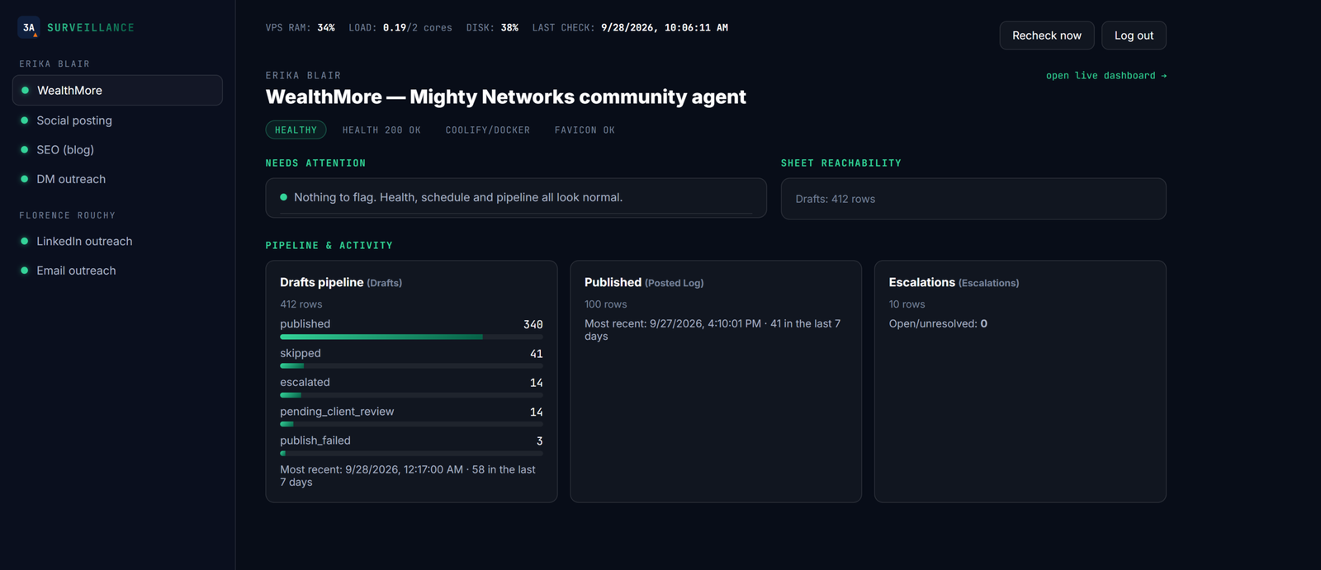Click the publish_failed count 3

tap(540, 441)
